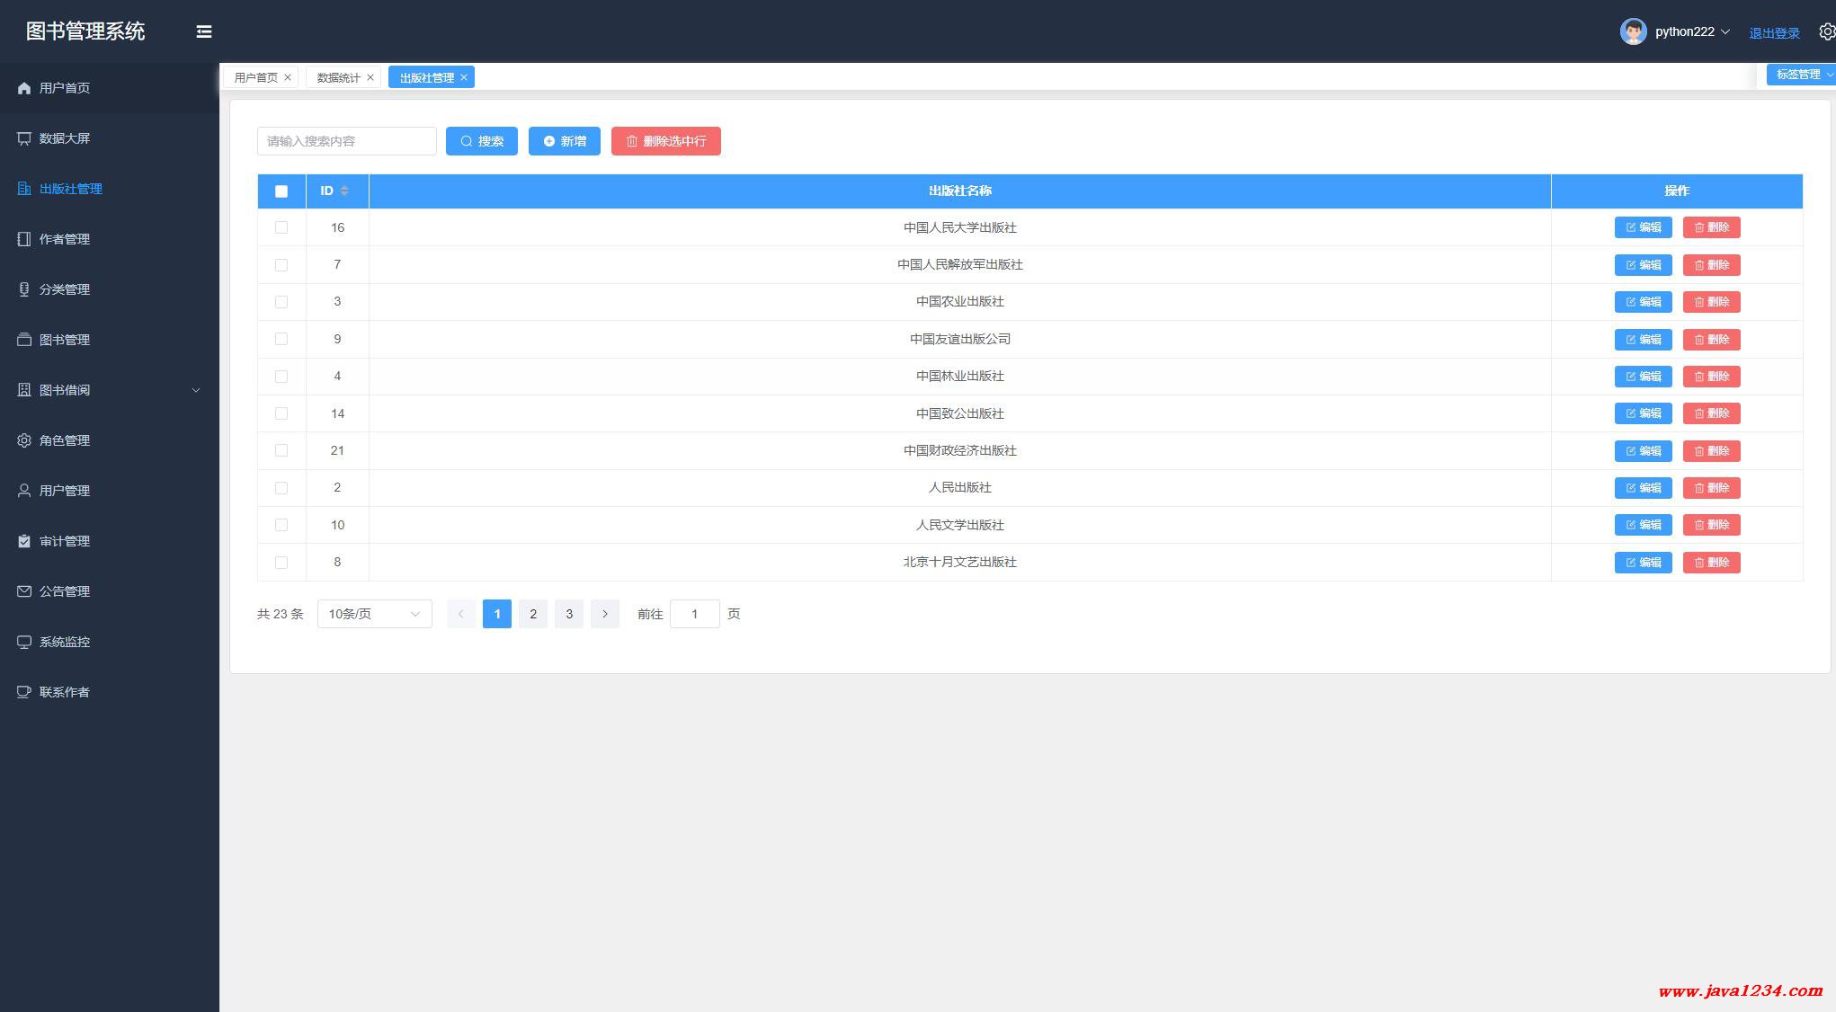
Task: Toggle the select-all header checkbox
Action: (281, 191)
